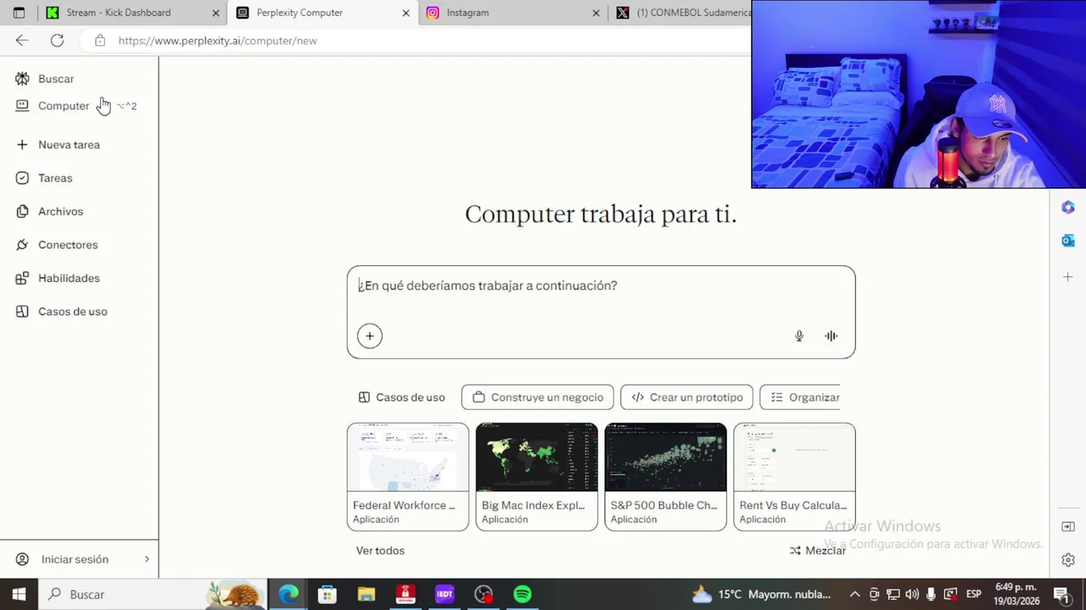1086x610 pixels.
Task: Open the volume control in system tray
Action: pos(912,595)
